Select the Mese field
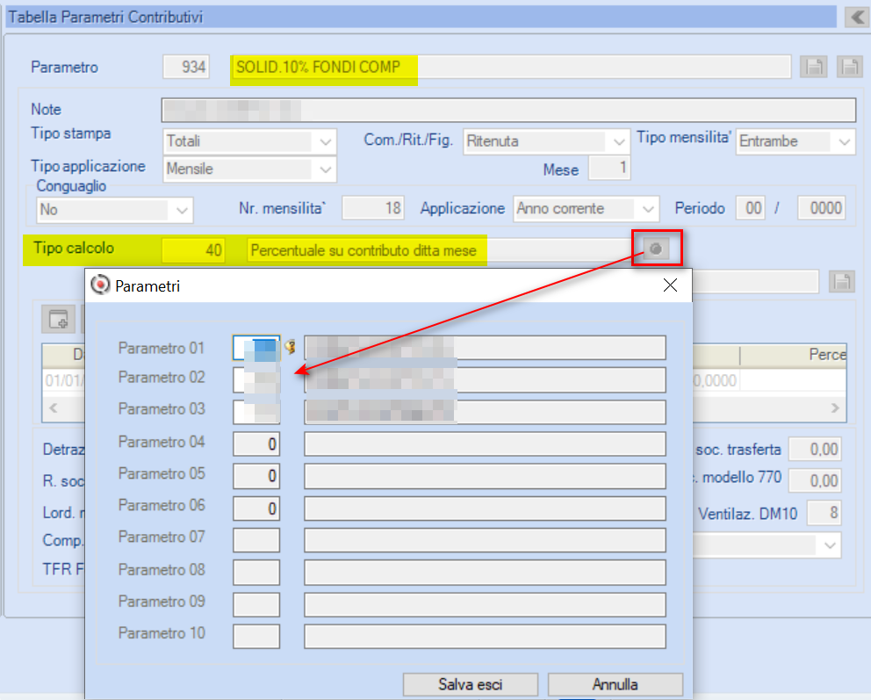This screenshot has height=700, width=871. click(609, 168)
